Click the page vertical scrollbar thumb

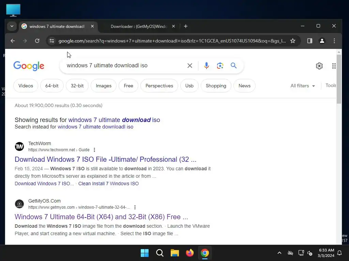click(x=339, y=79)
